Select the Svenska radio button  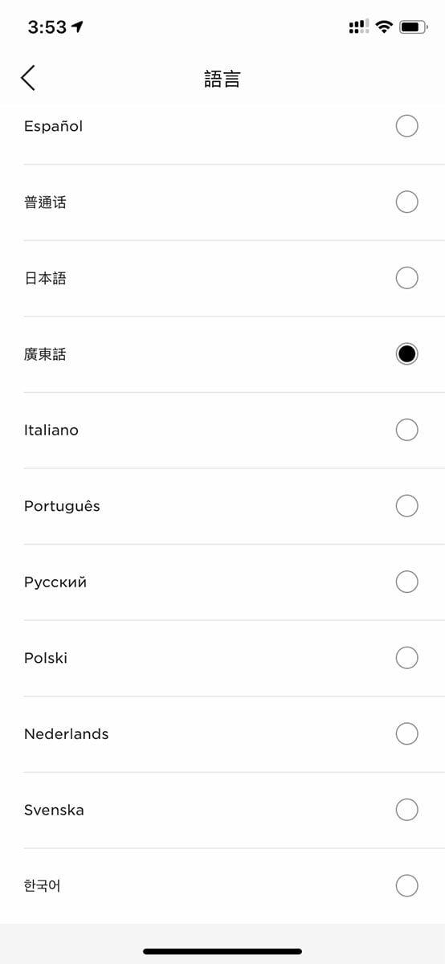(407, 810)
